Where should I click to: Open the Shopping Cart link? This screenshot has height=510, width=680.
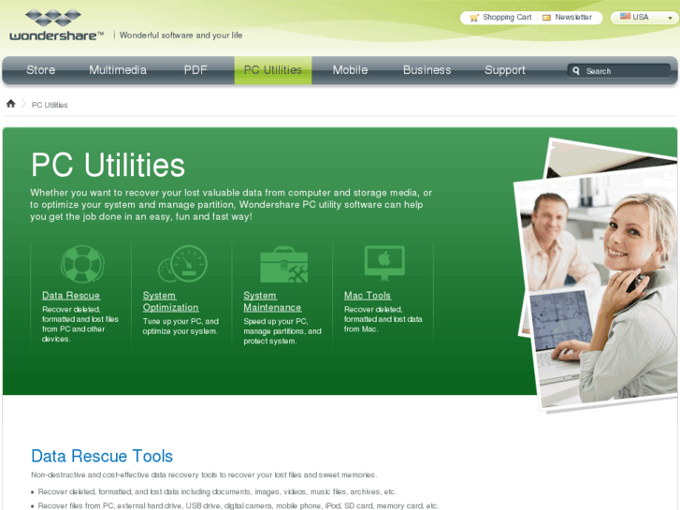click(x=507, y=18)
